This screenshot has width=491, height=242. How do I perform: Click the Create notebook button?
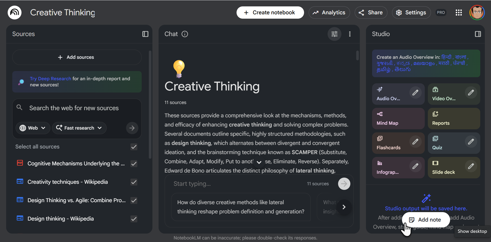[270, 13]
